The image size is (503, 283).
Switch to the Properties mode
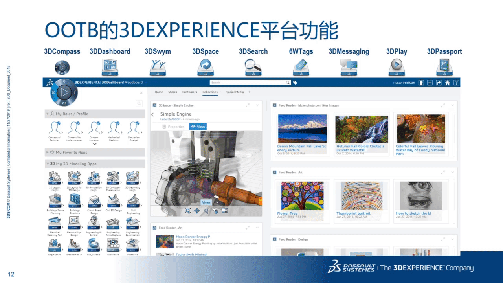click(x=173, y=127)
